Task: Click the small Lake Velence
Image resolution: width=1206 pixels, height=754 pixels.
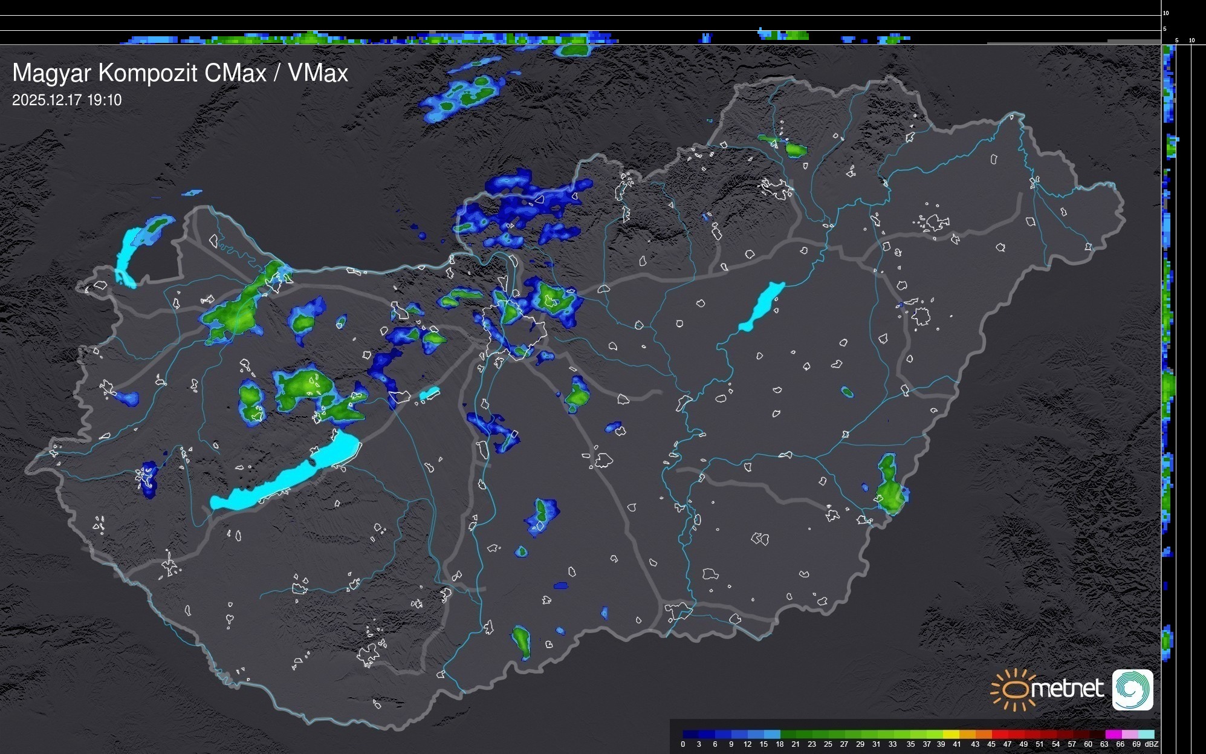Action: [x=429, y=394]
